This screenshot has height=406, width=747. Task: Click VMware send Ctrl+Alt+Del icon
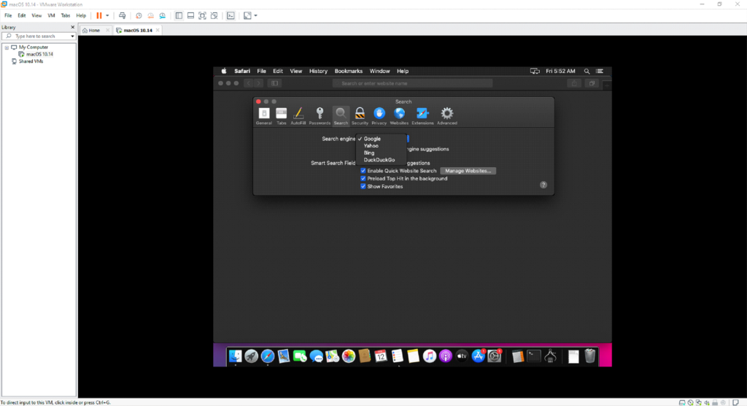tap(122, 16)
